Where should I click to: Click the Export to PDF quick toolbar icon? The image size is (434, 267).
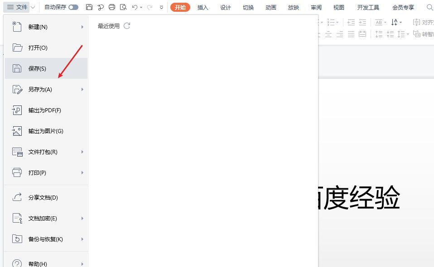tap(101, 7)
